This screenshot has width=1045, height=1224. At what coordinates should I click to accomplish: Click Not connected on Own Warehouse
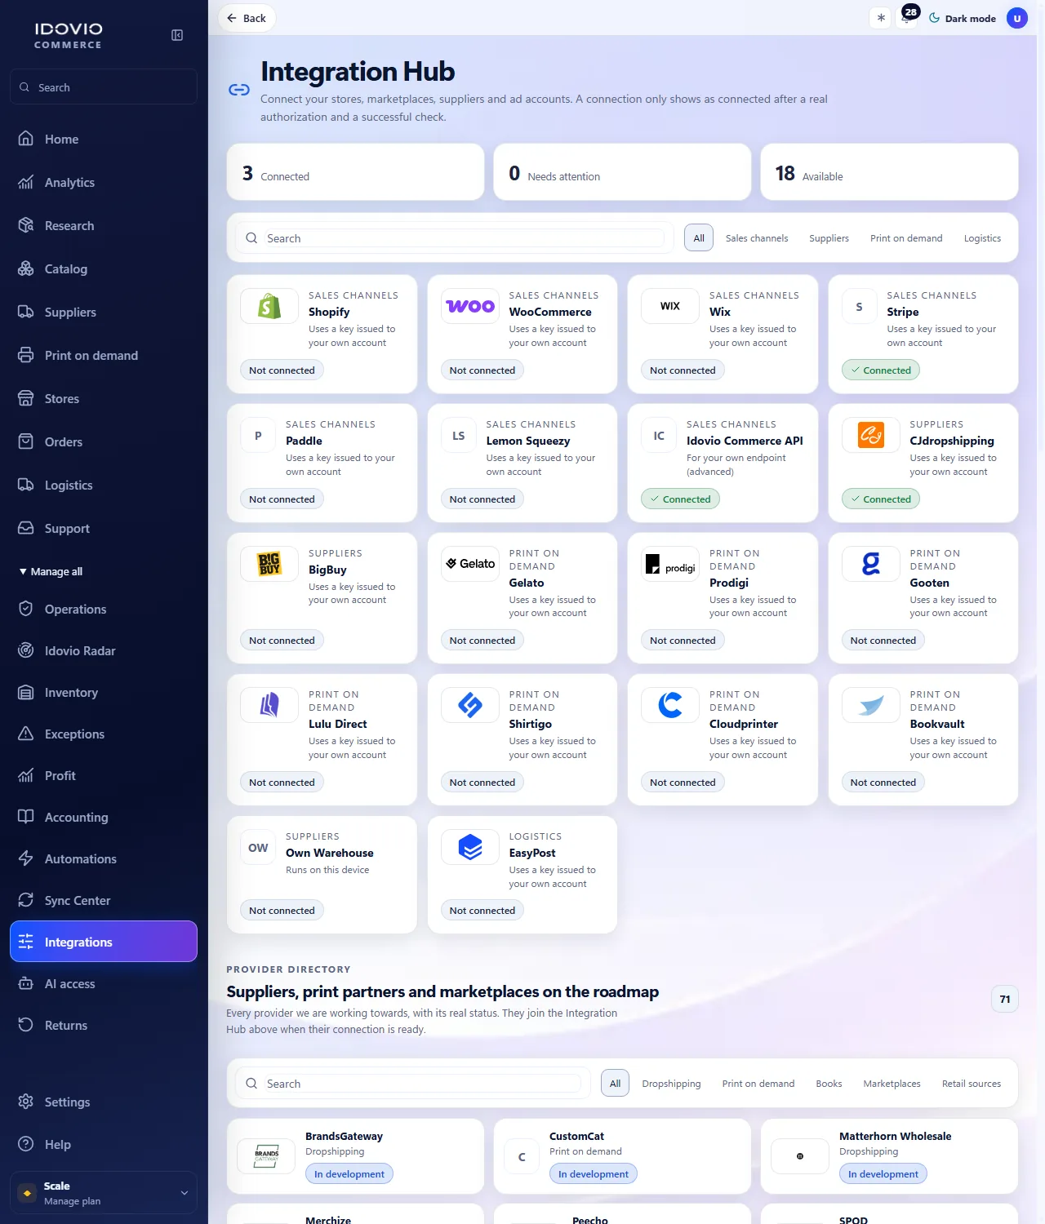[x=282, y=911]
